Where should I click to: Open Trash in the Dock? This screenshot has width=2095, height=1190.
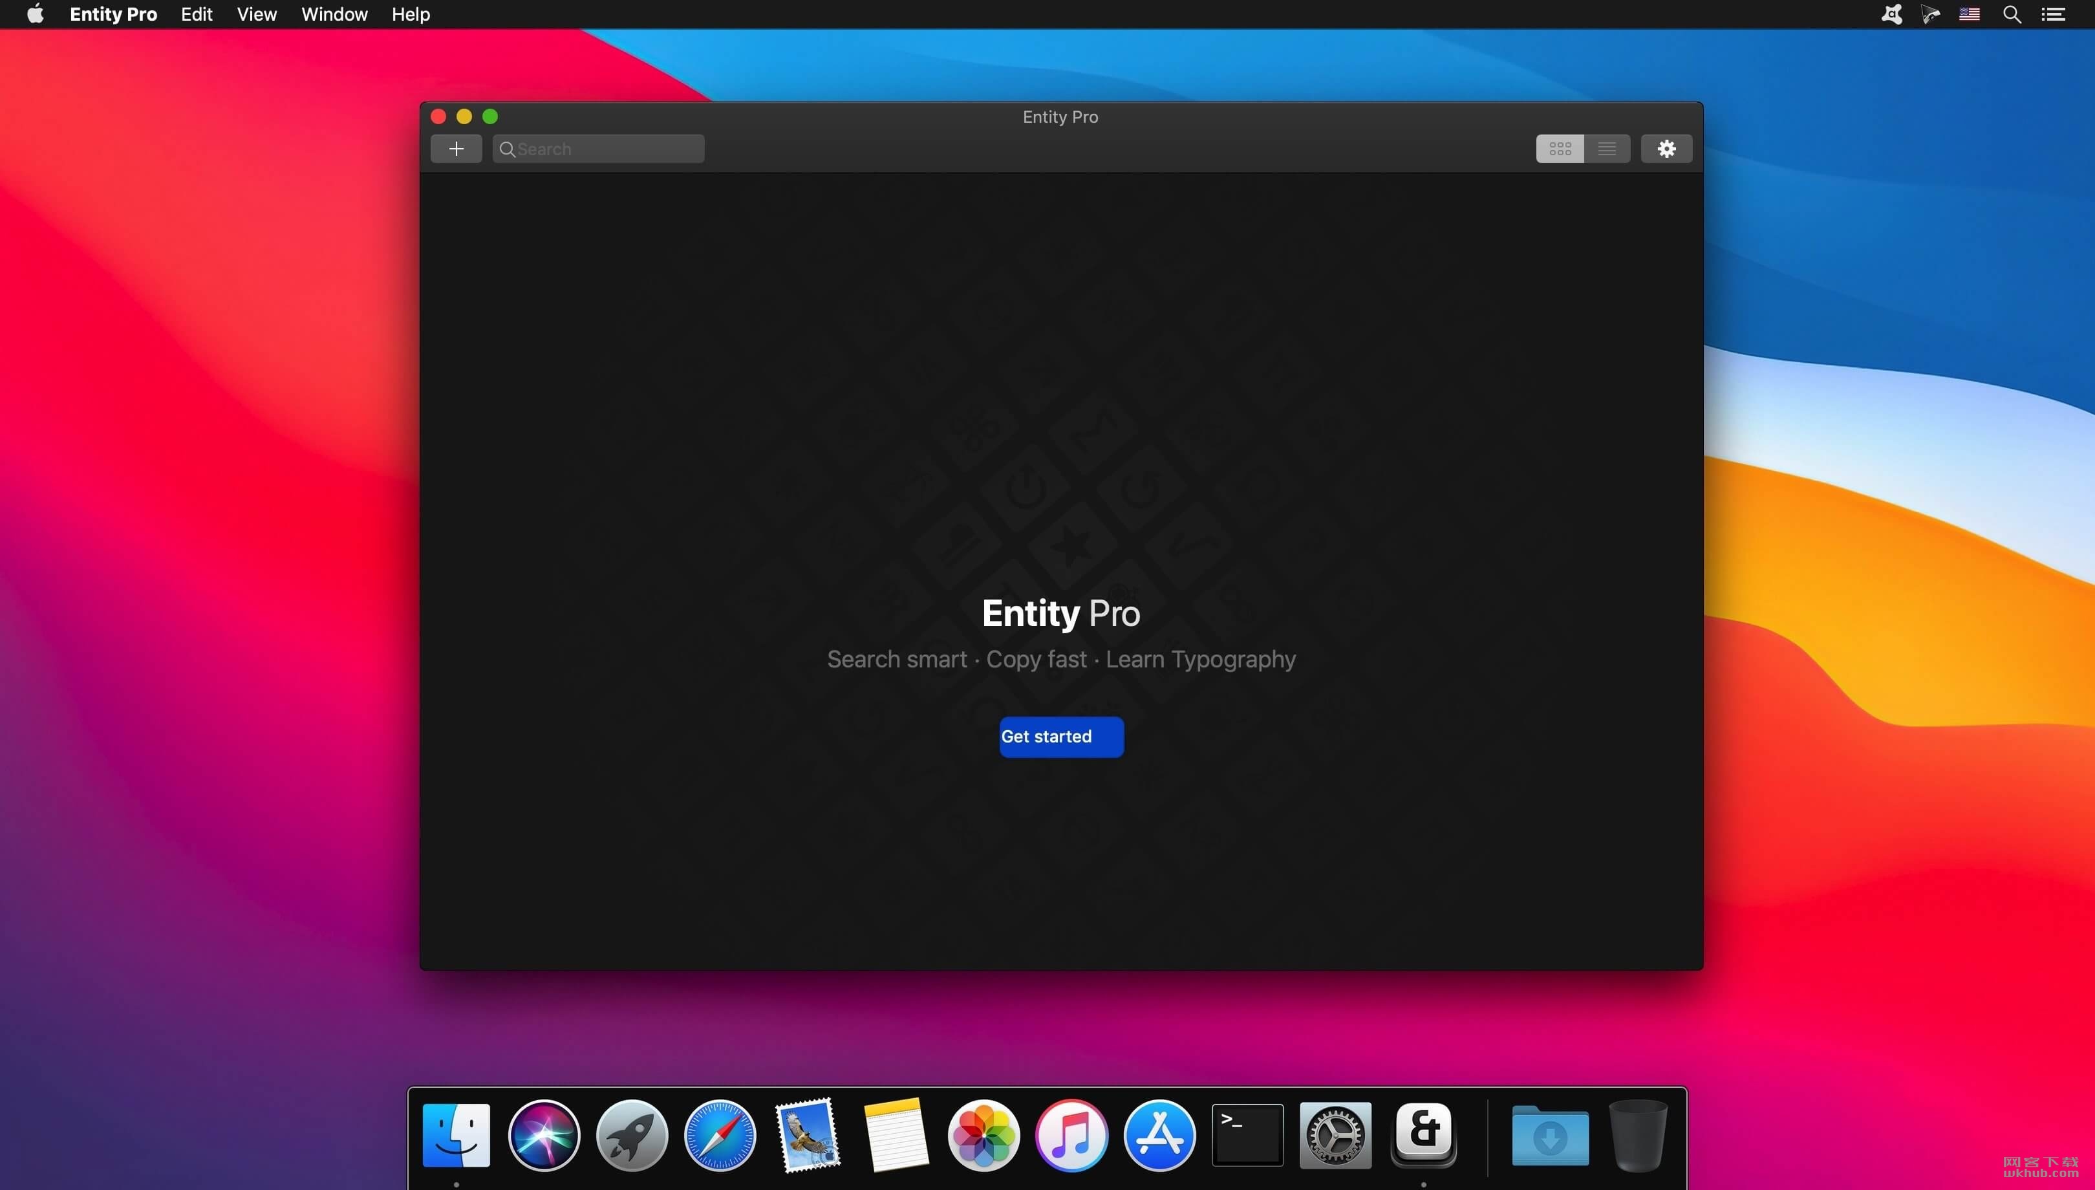tap(1638, 1134)
